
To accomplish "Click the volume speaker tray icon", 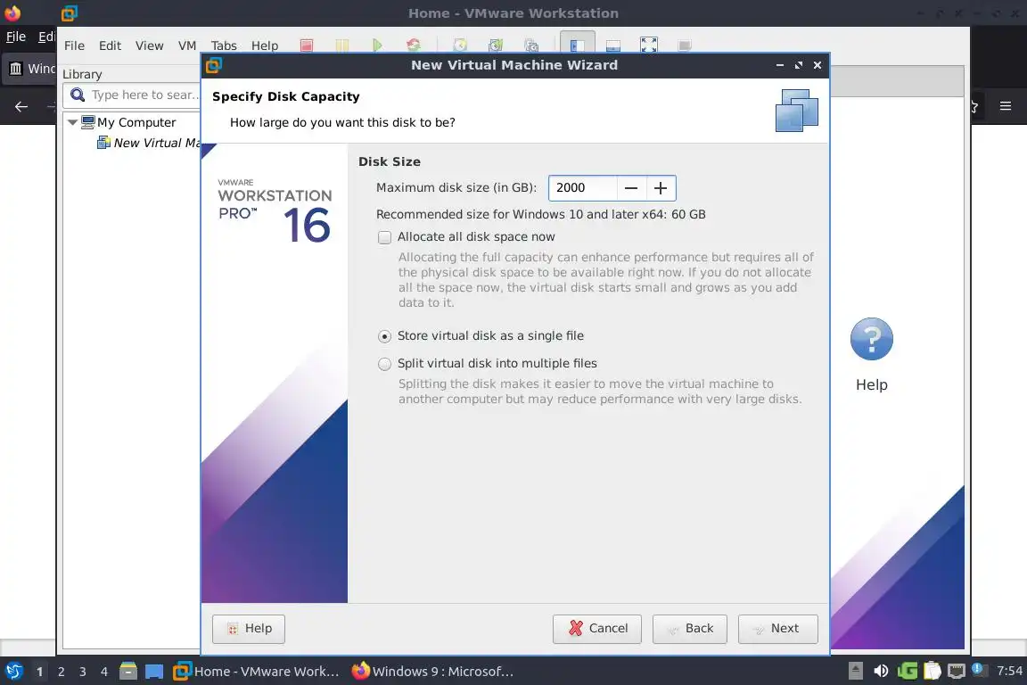I will 881,672.
